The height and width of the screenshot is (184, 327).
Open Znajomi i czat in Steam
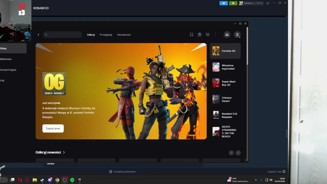click(276, 172)
